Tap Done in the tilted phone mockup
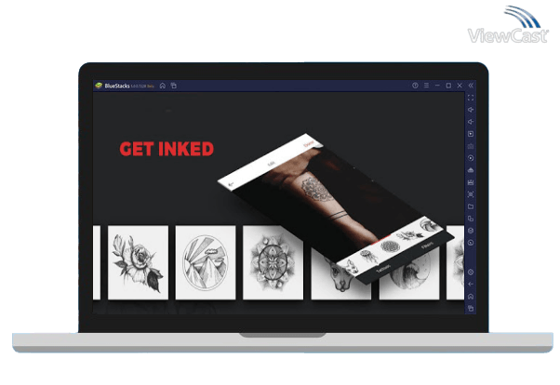 pos(309,144)
